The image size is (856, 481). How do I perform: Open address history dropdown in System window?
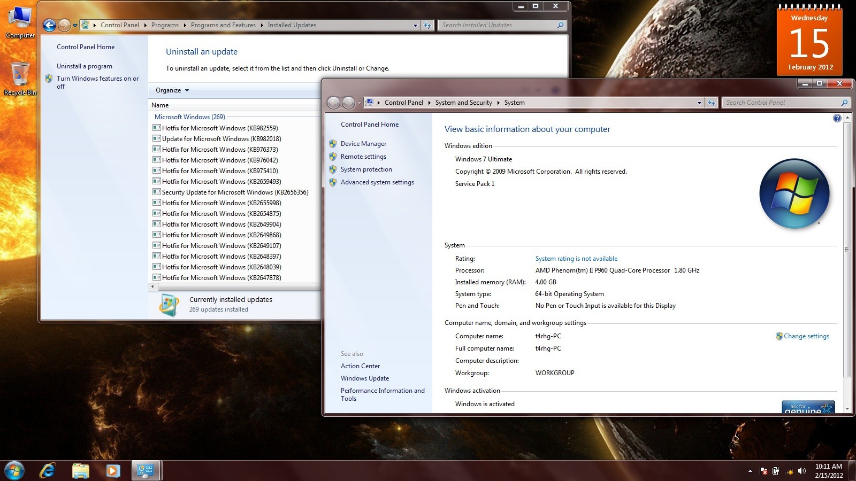[699, 103]
